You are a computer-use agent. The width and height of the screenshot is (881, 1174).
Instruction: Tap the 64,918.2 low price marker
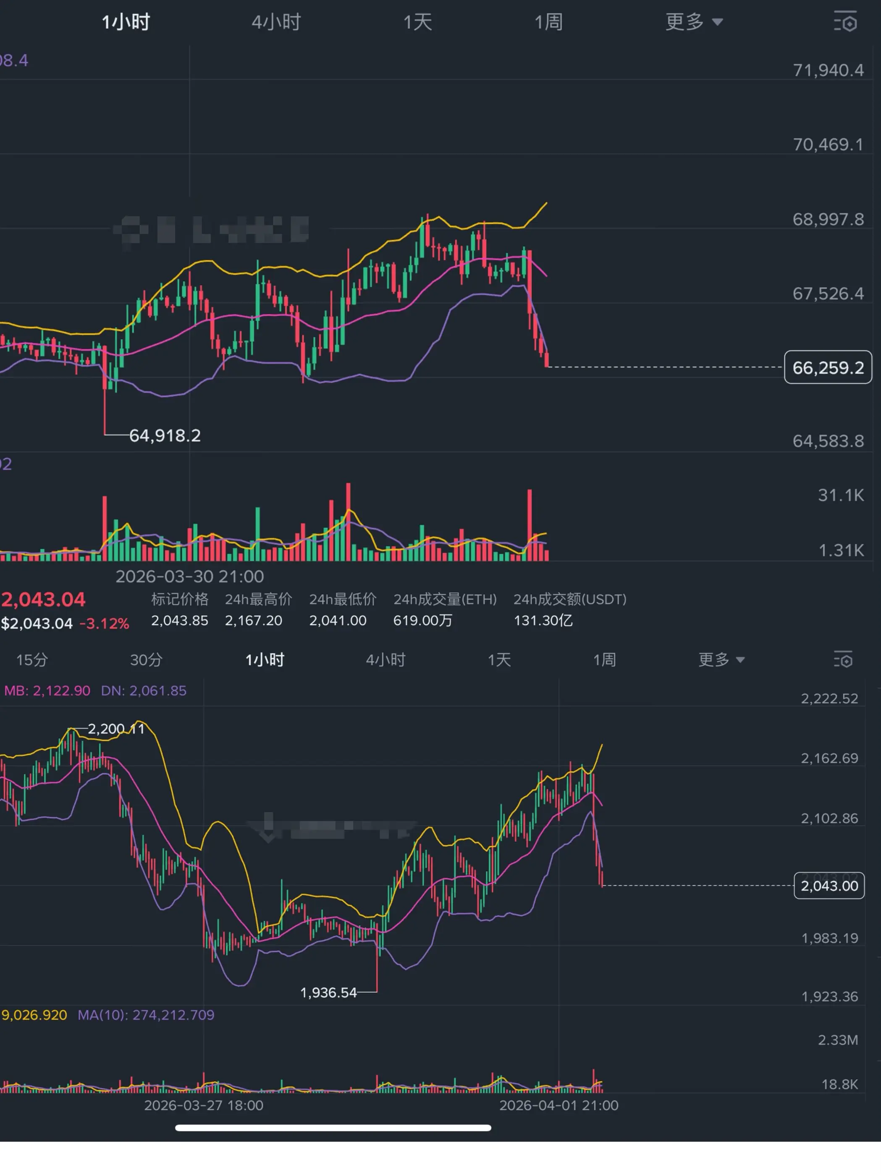coord(165,436)
